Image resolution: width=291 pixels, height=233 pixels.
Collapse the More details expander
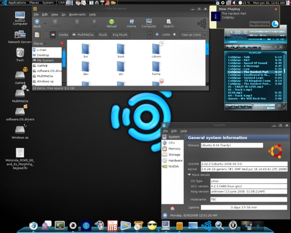pos(199,175)
